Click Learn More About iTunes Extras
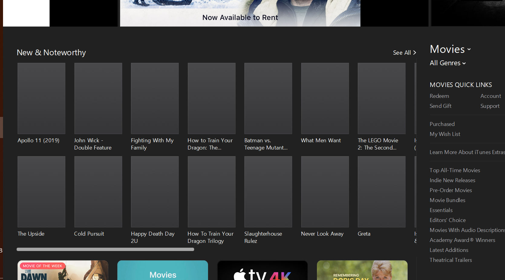Viewport: 505px width, 280px height. [467, 152]
